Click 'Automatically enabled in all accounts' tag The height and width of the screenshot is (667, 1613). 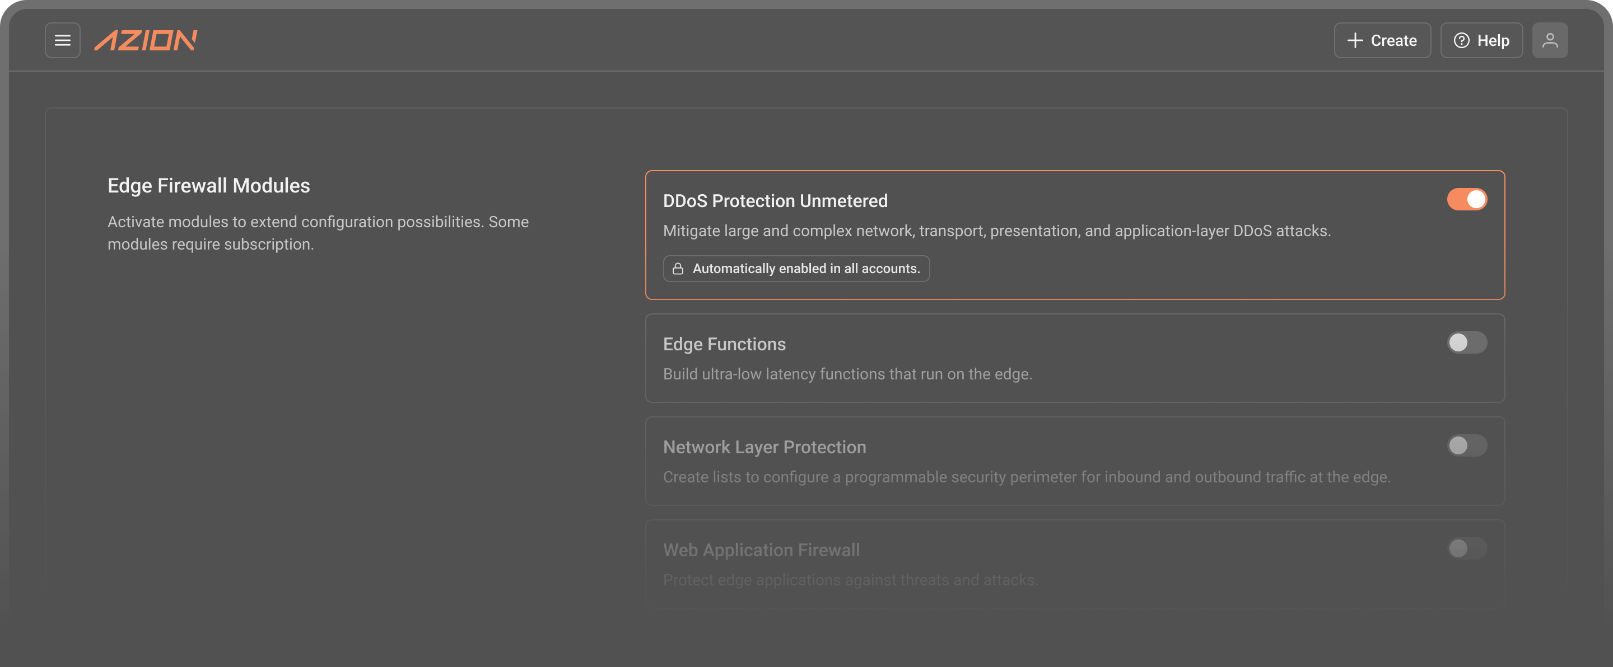(796, 269)
